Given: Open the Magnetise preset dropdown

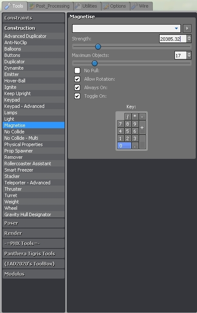Looking at the screenshot, I should [x=127, y=28].
